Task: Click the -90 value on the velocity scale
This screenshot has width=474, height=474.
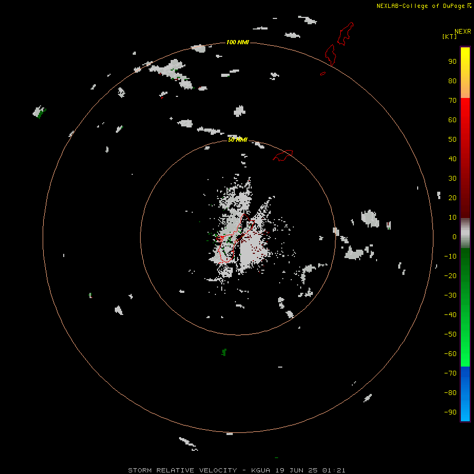Action: click(x=450, y=412)
